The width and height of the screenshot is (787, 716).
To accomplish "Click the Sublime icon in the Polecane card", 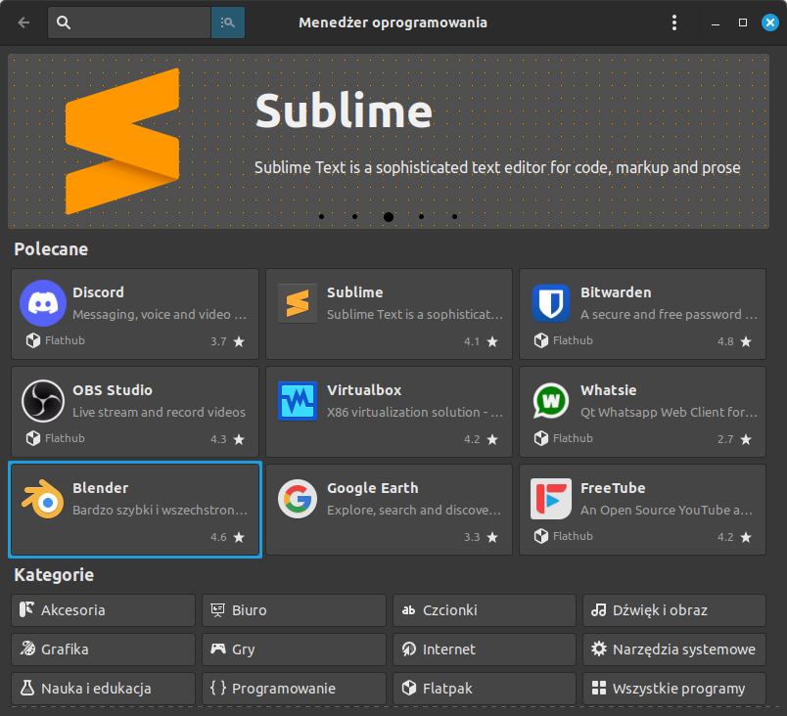I will tap(298, 303).
